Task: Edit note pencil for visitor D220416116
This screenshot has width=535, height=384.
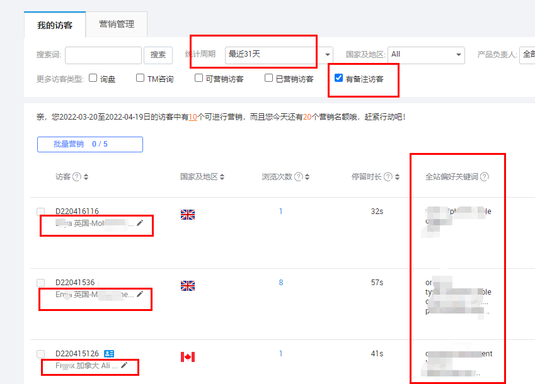Action: pos(140,223)
